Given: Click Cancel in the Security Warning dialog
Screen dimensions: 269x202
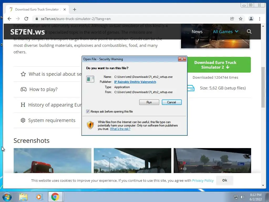Looking at the screenshot, I should point(172,102).
